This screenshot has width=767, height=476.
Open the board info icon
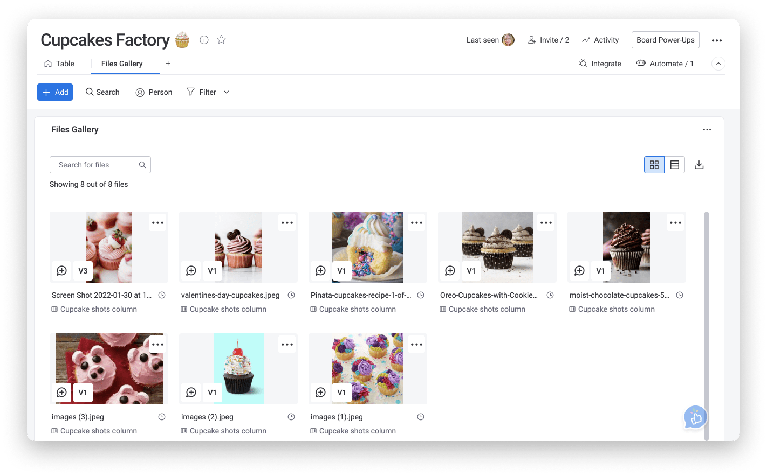click(204, 39)
